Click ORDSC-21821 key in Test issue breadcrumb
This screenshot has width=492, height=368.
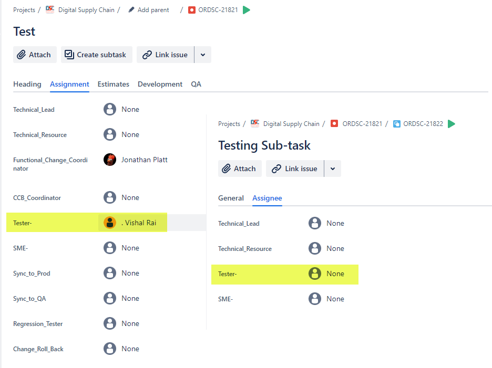click(218, 10)
